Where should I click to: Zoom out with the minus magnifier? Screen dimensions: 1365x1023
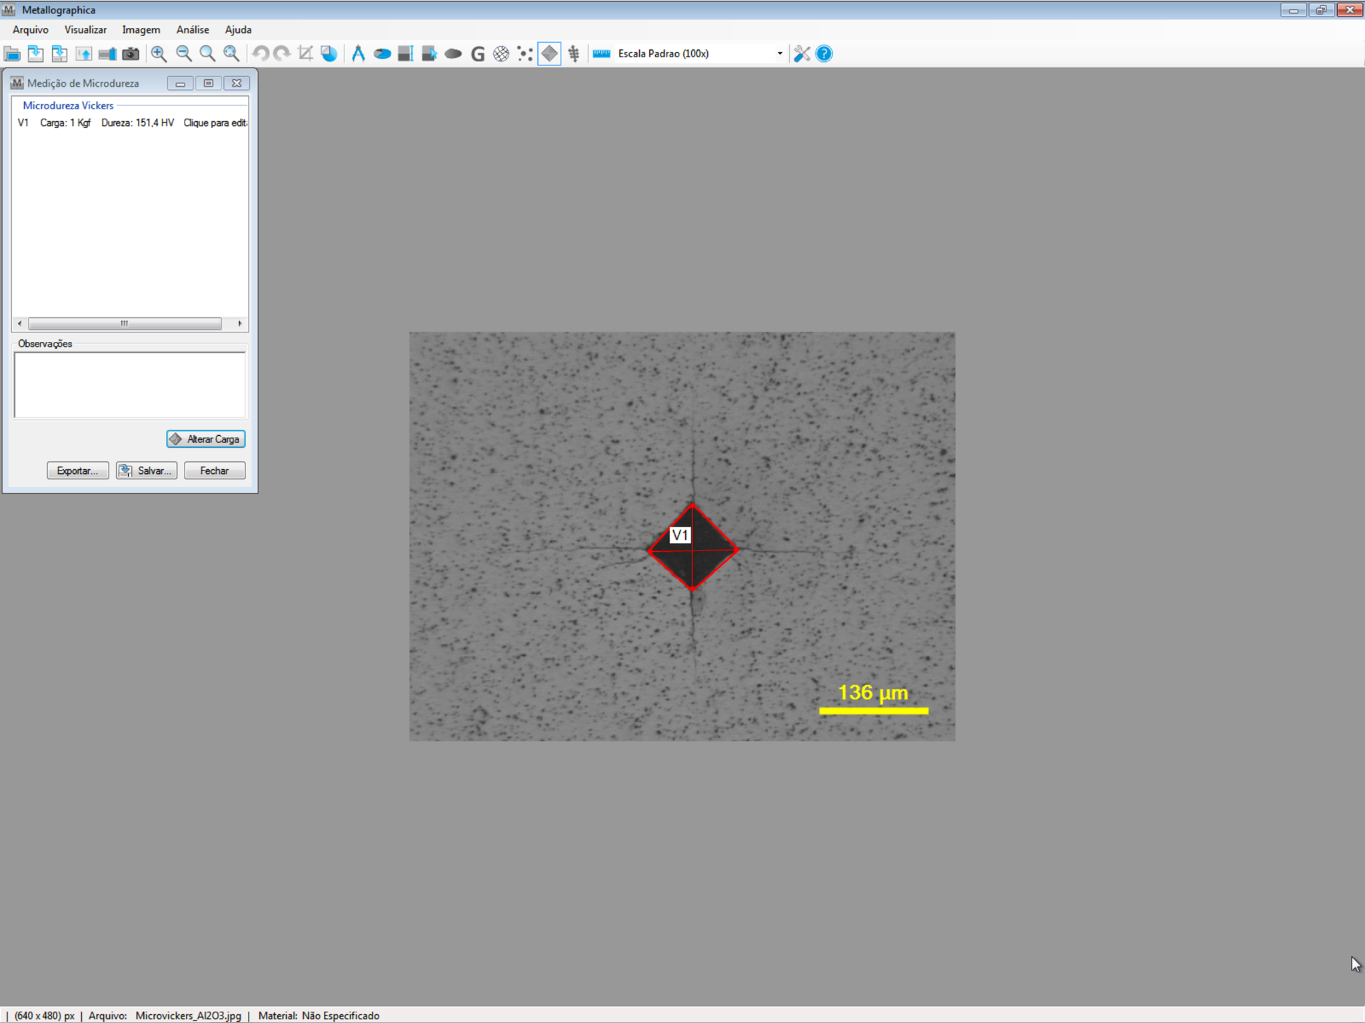pos(183,53)
